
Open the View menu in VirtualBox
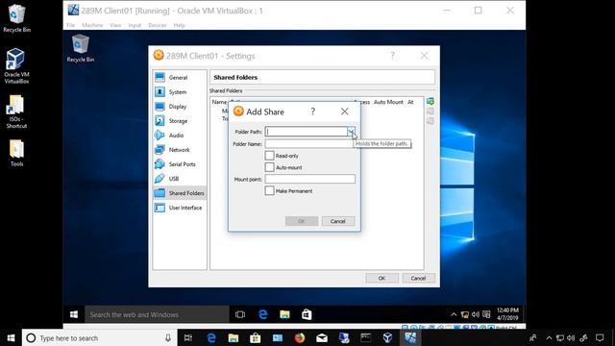115,25
